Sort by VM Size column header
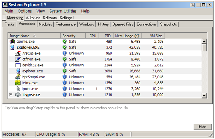215x139 pixels. [153, 36]
